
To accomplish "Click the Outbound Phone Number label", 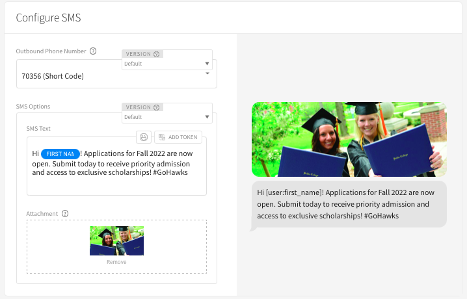I will coord(51,51).
